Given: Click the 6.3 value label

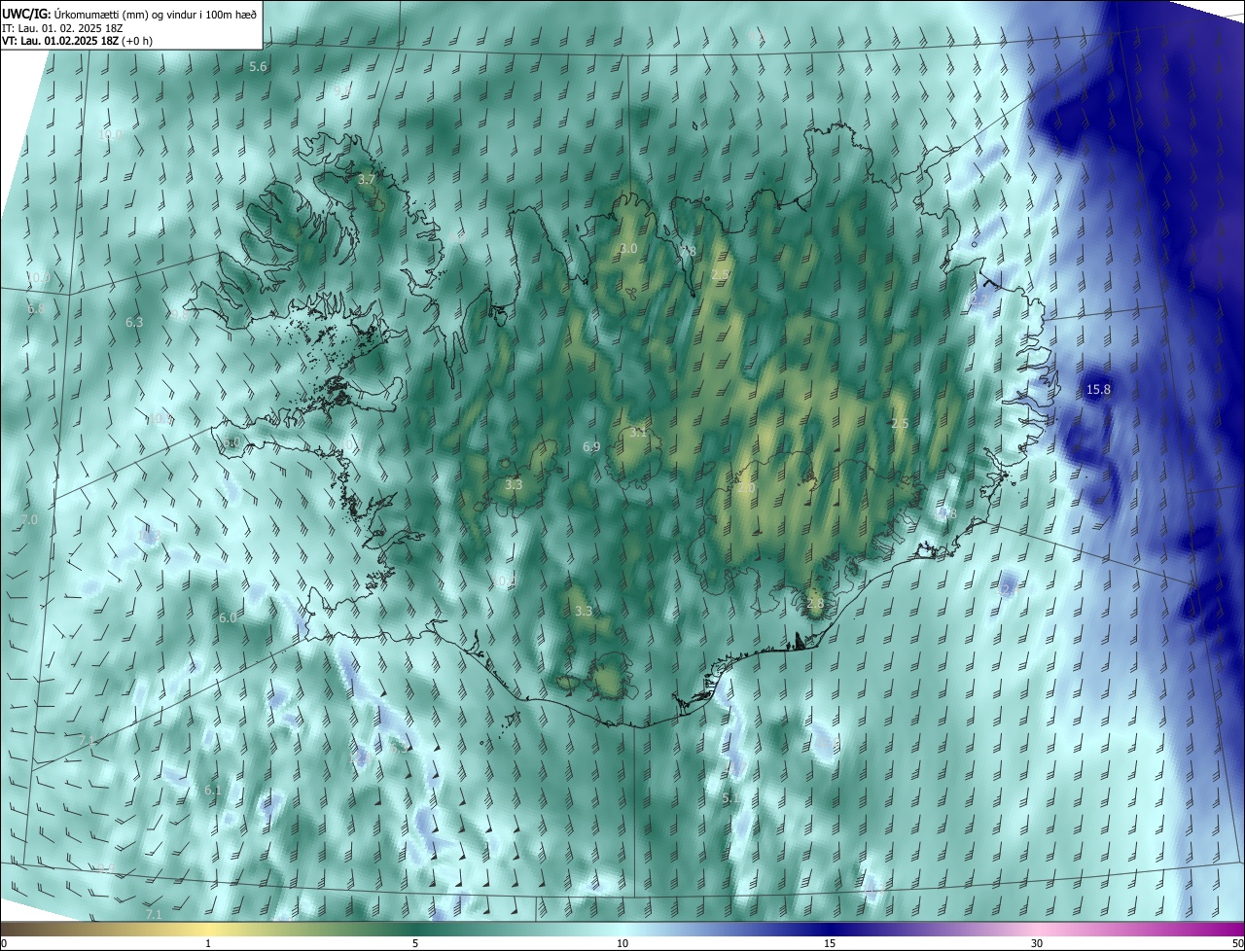Looking at the screenshot, I should pyautogui.click(x=134, y=322).
